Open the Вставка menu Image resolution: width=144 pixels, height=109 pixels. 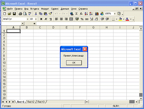35,9
